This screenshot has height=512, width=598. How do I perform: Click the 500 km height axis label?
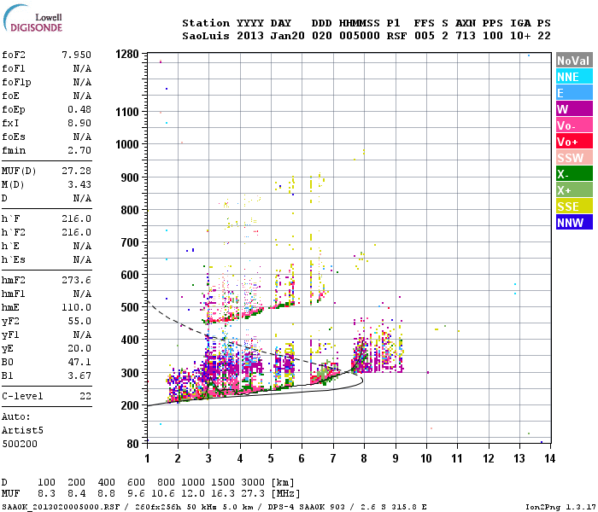tap(130, 307)
